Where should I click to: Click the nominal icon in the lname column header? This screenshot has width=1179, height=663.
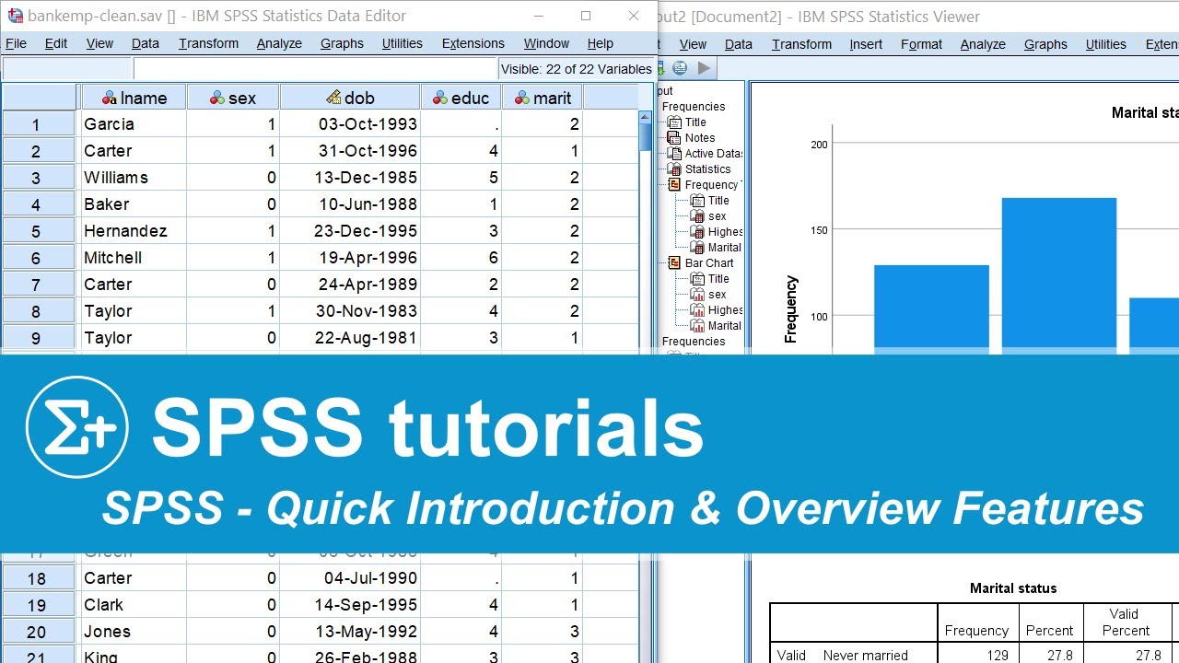(x=110, y=98)
